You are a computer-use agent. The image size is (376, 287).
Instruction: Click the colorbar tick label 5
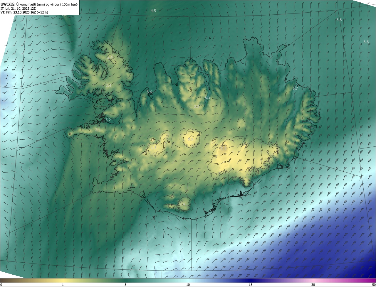pyautogui.click(x=125, y=285)
